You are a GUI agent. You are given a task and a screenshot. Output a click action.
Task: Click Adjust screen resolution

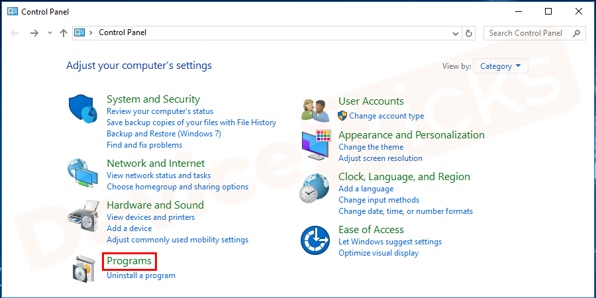381,158
